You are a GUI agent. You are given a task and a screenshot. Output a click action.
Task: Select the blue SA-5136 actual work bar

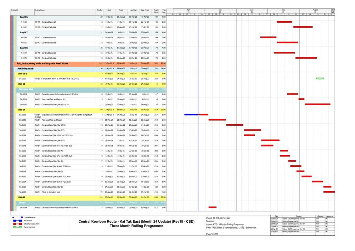(191, 115)
